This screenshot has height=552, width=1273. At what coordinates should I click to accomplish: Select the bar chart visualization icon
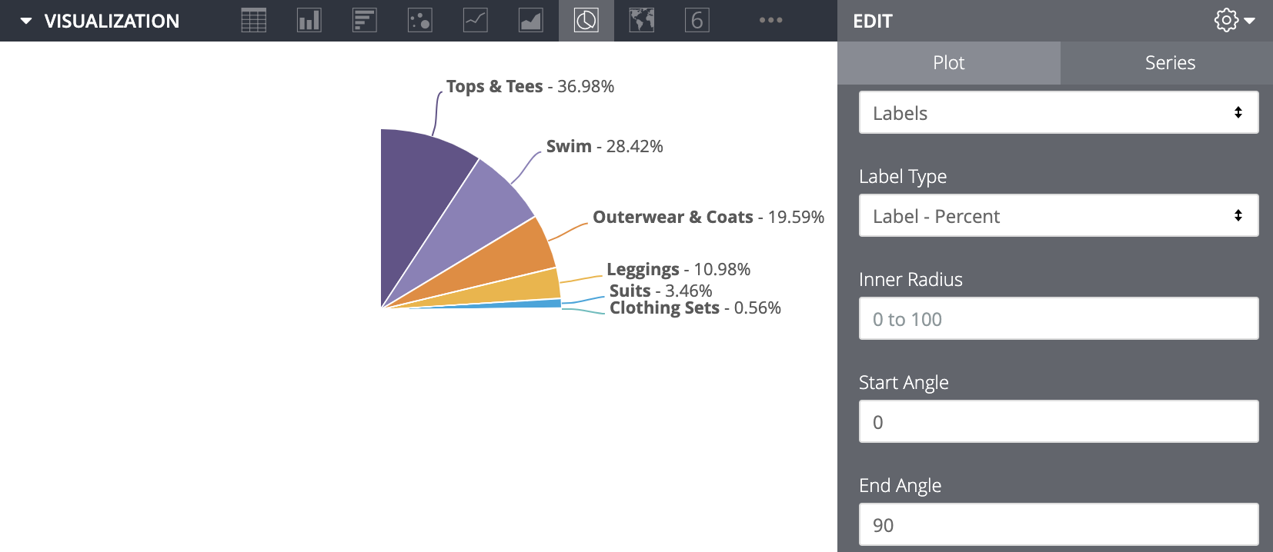coord(365,21)
